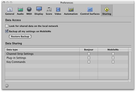
Task: Check MobileMe for Plug-in Settings
Action: coord(113,58)
